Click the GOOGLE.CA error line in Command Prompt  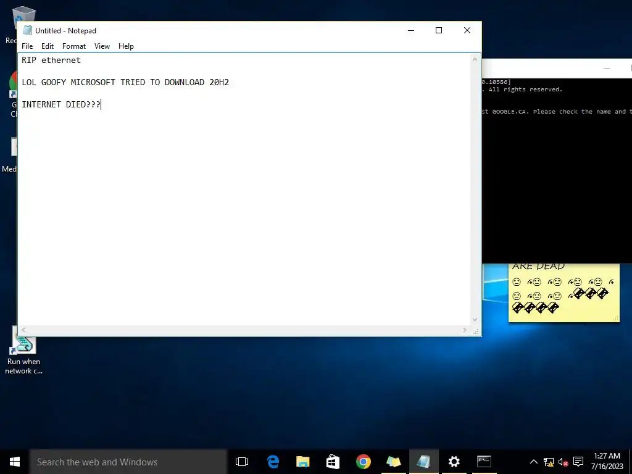coord(557,112)
